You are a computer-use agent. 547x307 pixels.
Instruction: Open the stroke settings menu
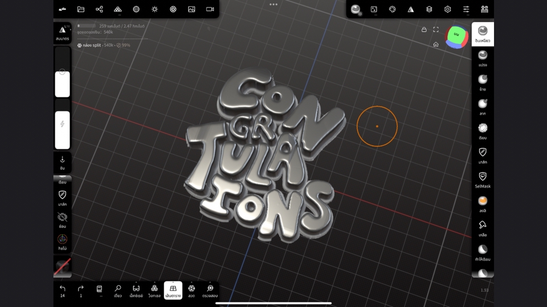coord(374,9)
